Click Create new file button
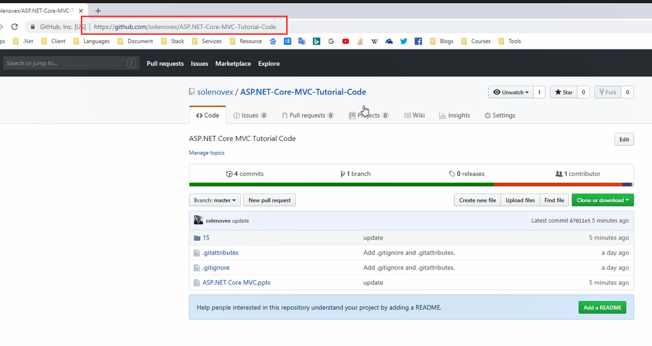 click(477, 200)
